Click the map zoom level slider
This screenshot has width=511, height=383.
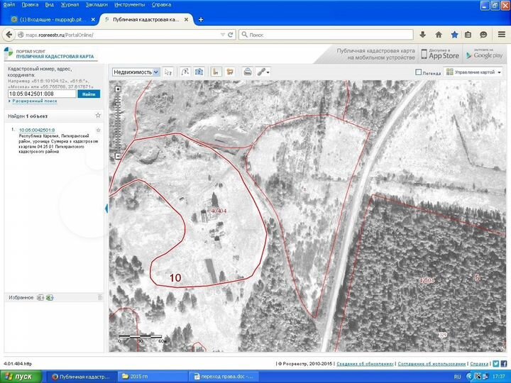pyautogui.click(x=118, y=123)
